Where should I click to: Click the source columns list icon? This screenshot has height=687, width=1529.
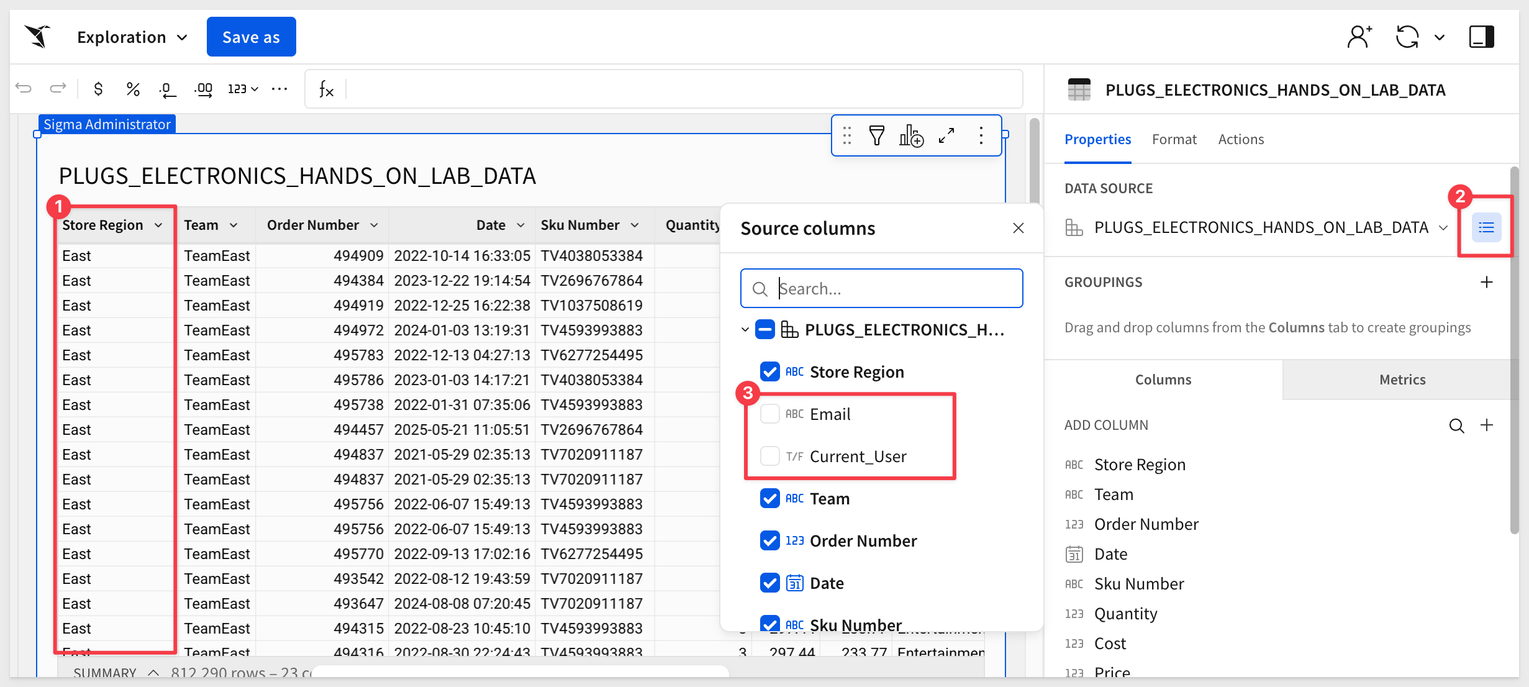click(1486, 227)
